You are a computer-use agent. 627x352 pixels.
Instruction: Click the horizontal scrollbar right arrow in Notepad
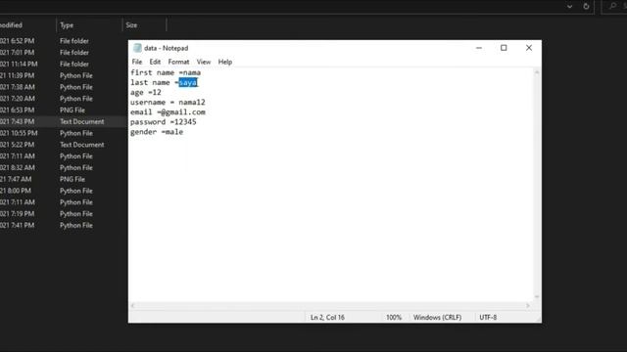point(528,306)
